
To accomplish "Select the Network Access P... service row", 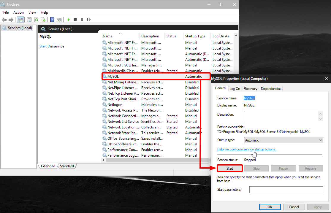I will coord(156,110).
